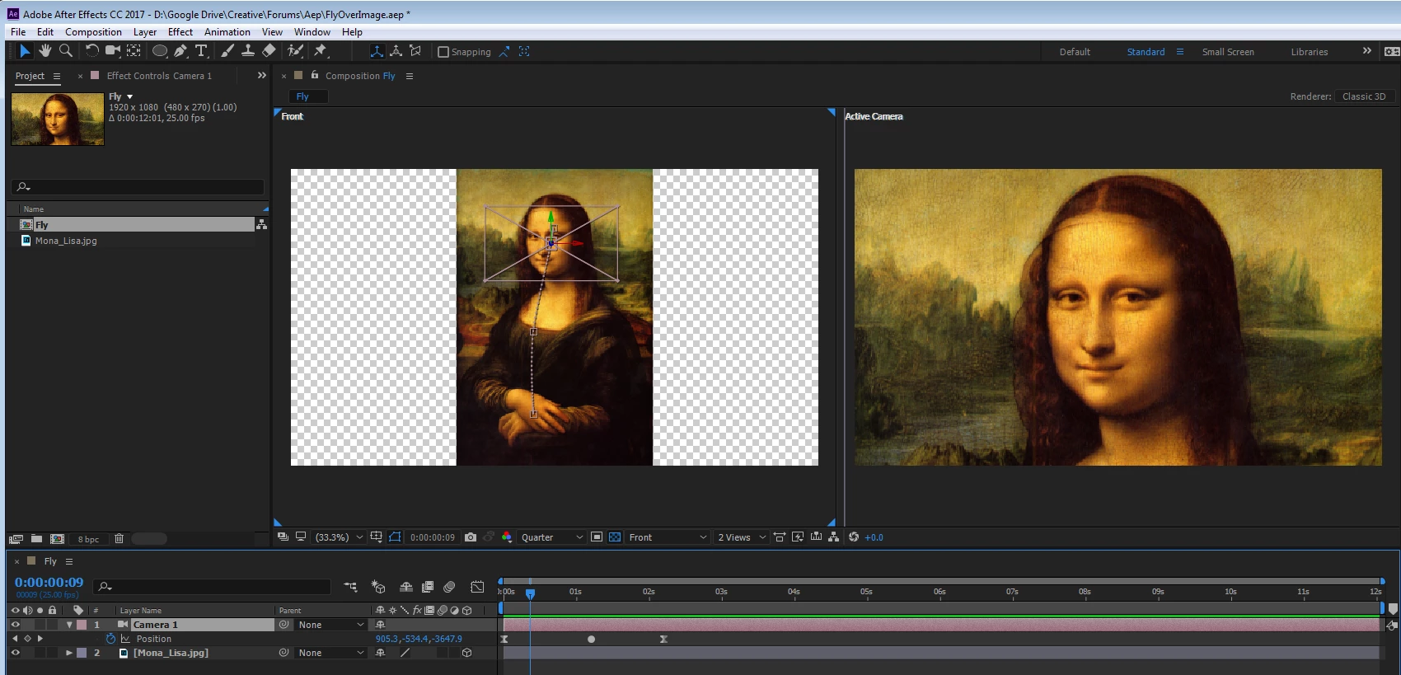Screen dimensions: 1401x675
Task: Toggle Position stopwatch for Camera 1
Action: tap(110, 639)
